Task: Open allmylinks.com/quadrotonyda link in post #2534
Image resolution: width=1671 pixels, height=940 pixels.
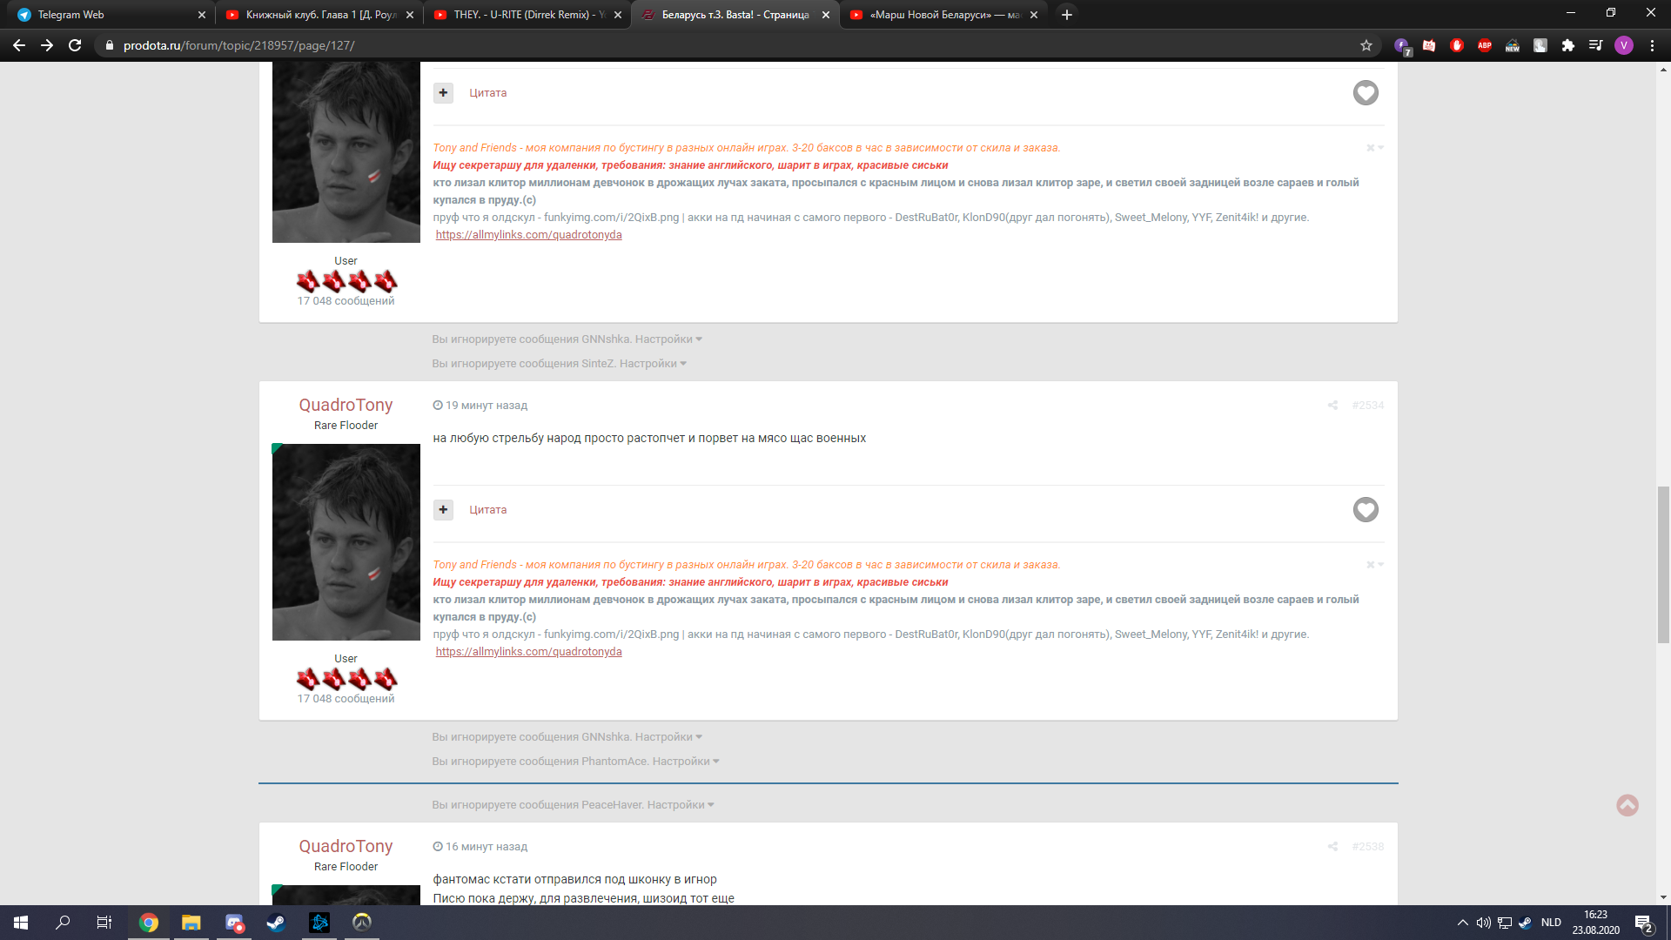Action: tap(528, 652)
